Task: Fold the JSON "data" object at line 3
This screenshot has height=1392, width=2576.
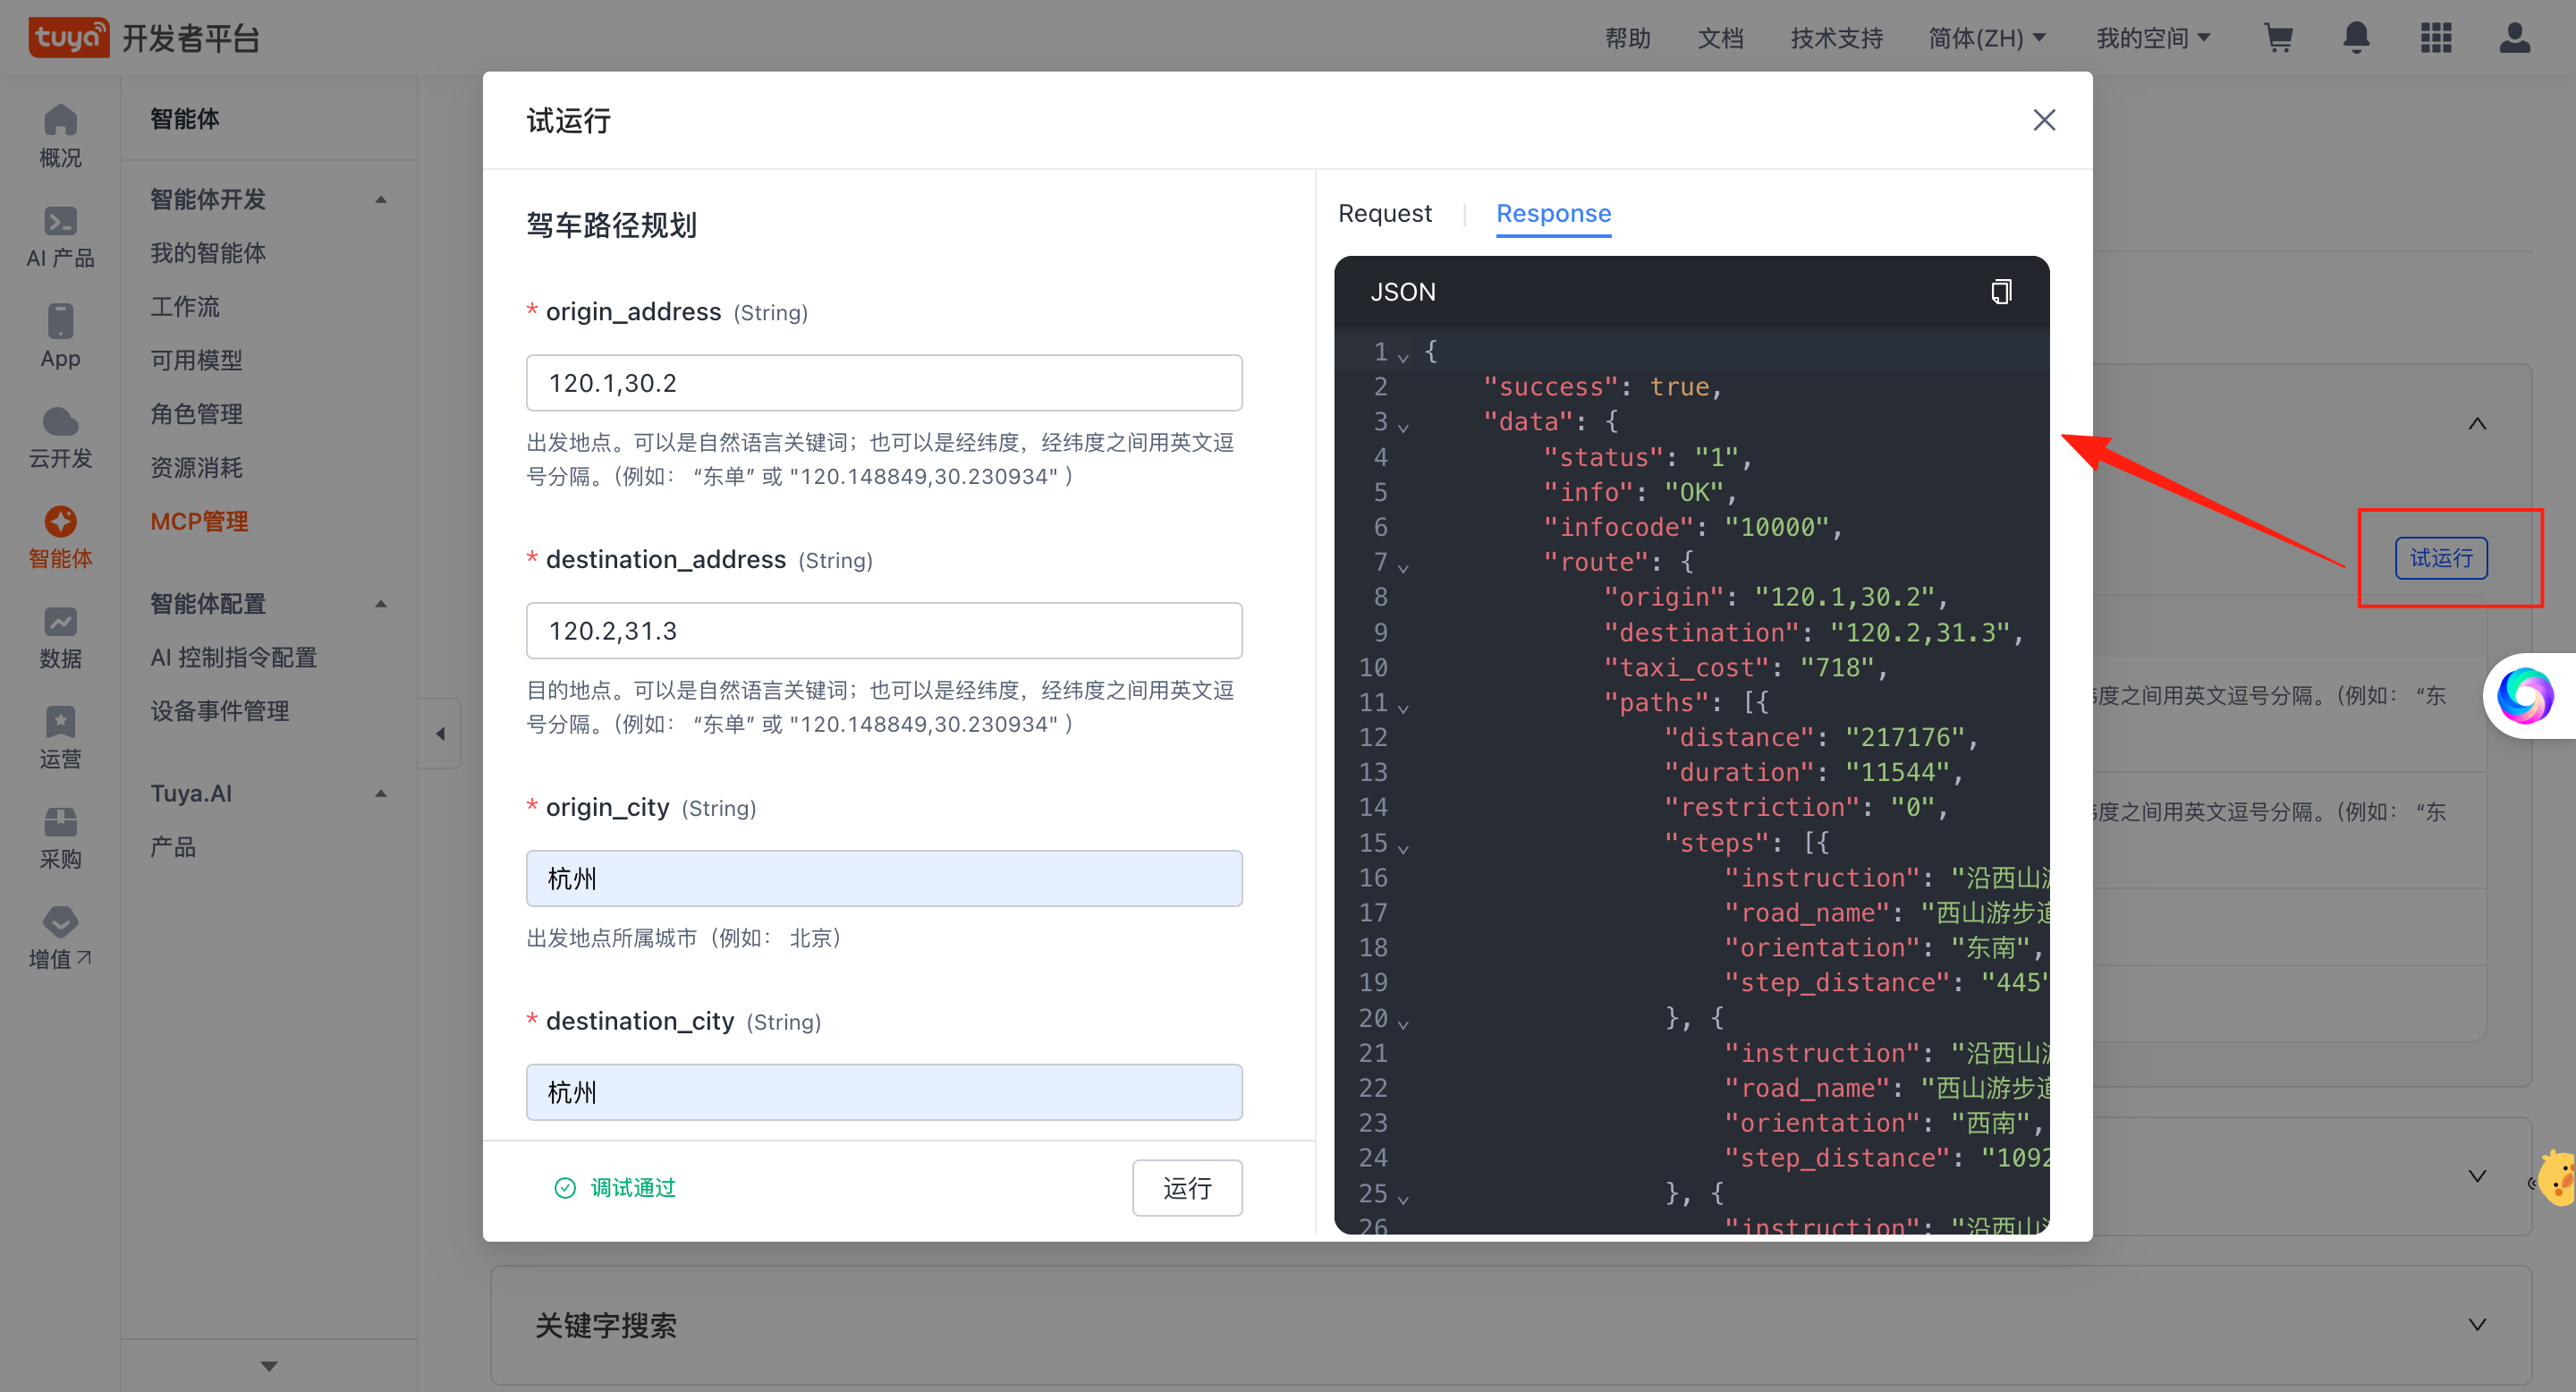Action: [1404, 428]
